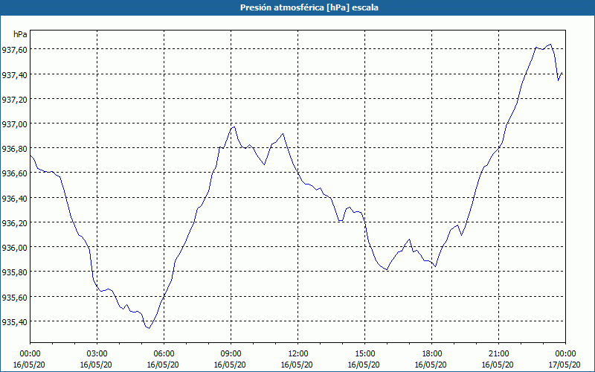
Task: Click the 937,60 y-axis label
Action: click(14, 50)
